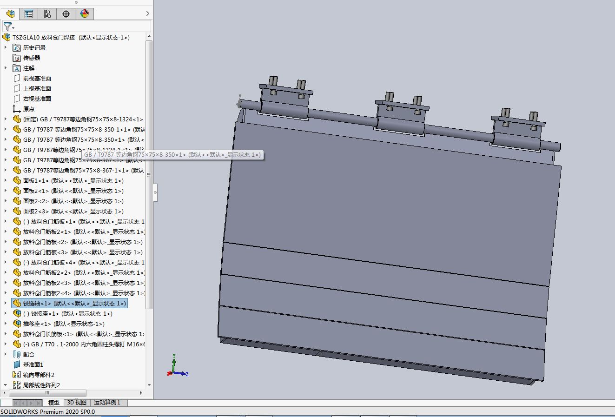Open the DisplayManager color wheel tab

(x=85, y=14)
